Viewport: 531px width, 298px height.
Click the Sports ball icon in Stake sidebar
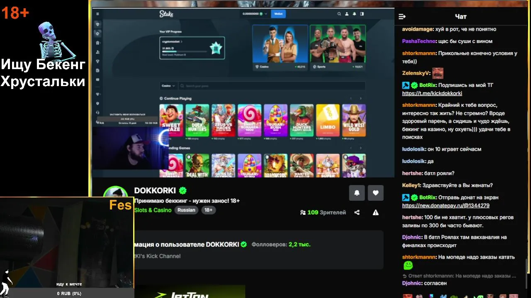coord(97,34)
